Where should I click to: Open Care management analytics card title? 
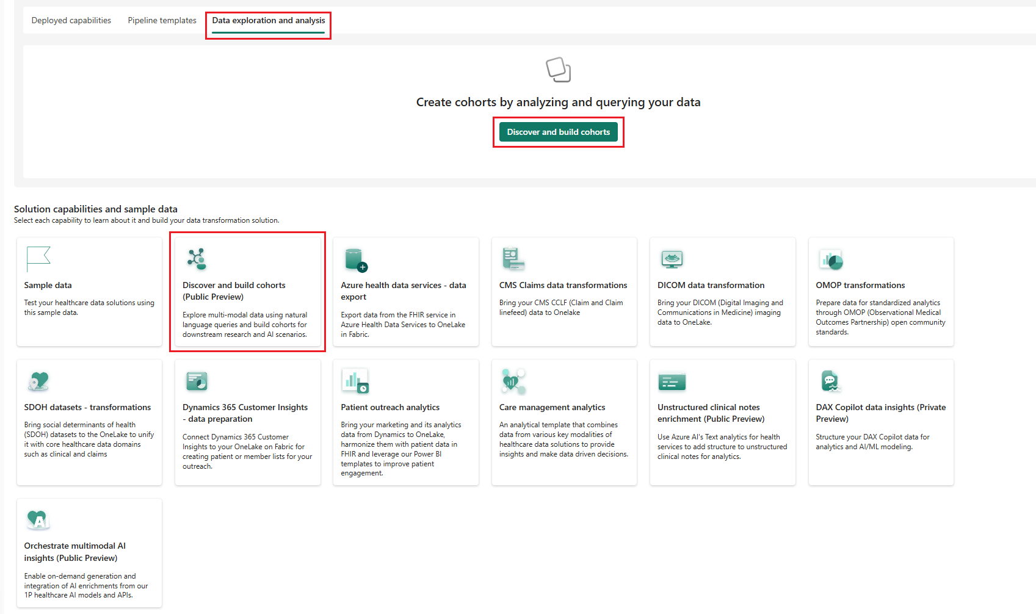coord(552,407)
